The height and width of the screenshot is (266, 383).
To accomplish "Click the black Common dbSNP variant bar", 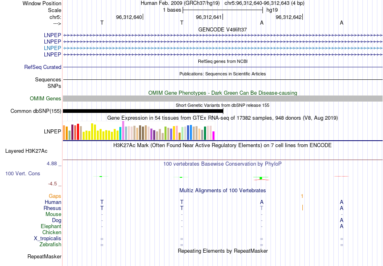I will click(143, 111).
